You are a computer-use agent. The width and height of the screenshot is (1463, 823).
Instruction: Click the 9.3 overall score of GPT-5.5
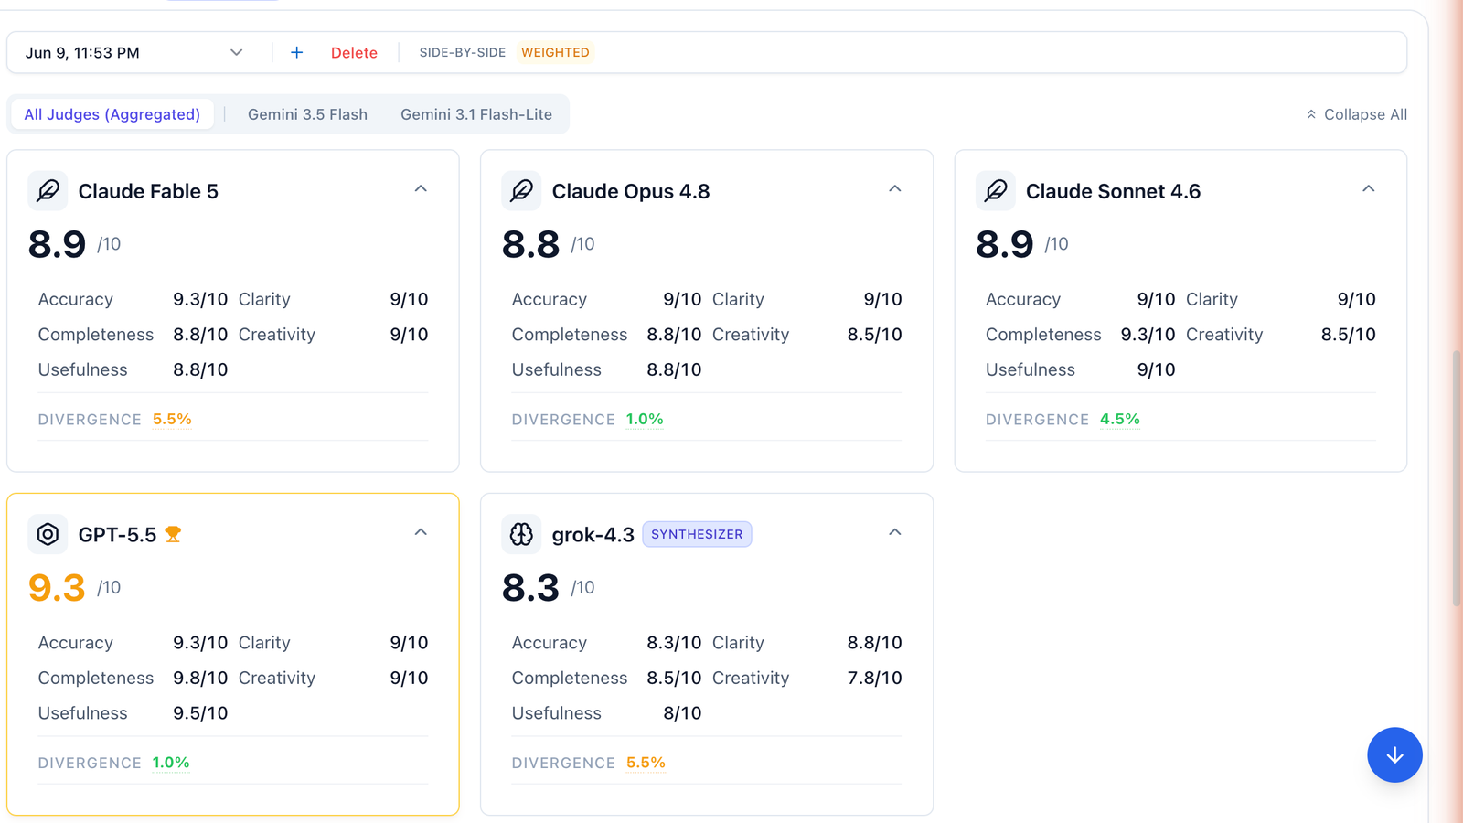(x=57, y=588)
